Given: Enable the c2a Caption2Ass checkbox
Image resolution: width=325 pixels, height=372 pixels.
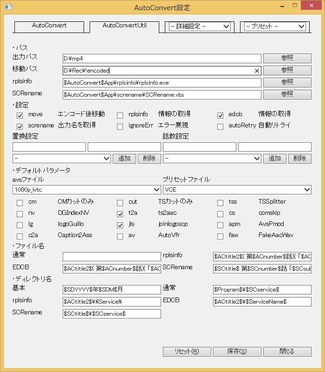Looking at the screenshot, I should (x=20, y=237).
